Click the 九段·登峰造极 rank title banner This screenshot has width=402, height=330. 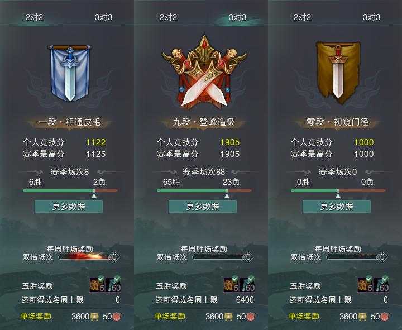[204, 122]
